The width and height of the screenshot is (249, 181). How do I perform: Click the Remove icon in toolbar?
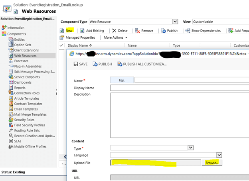[137, 31]
